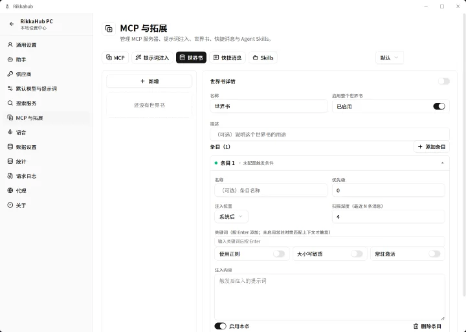Screen dimensions: 466x332
Task: Toggle the 大小写敏感 switch
Action: tap(357, 254)
